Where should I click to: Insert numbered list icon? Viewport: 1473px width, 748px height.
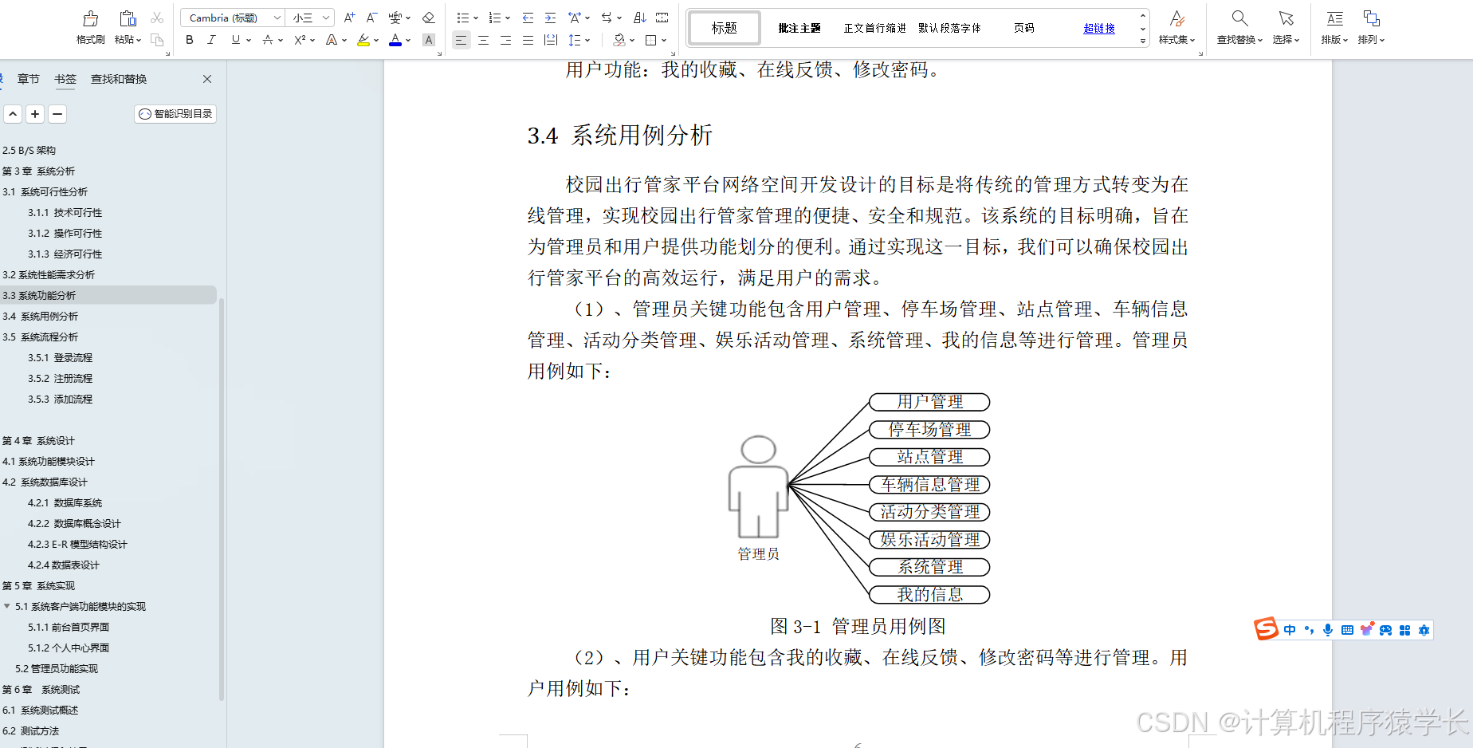(495, 18)
